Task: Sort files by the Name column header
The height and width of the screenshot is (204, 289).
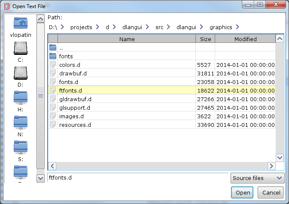Action: pyautogui.click(x=127, y=39)
